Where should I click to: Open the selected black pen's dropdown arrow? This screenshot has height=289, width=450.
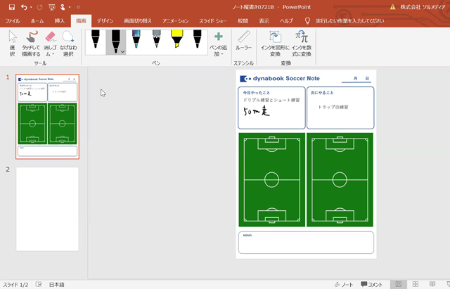click(x=123, y=51)
